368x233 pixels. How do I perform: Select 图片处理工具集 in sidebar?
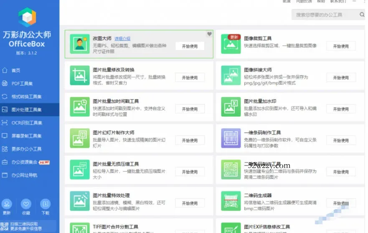(x=30, y=110)
